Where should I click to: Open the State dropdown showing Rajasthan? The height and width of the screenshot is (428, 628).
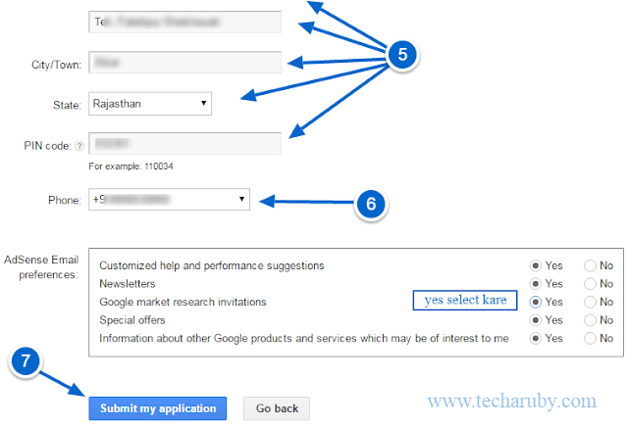(149, 102)
